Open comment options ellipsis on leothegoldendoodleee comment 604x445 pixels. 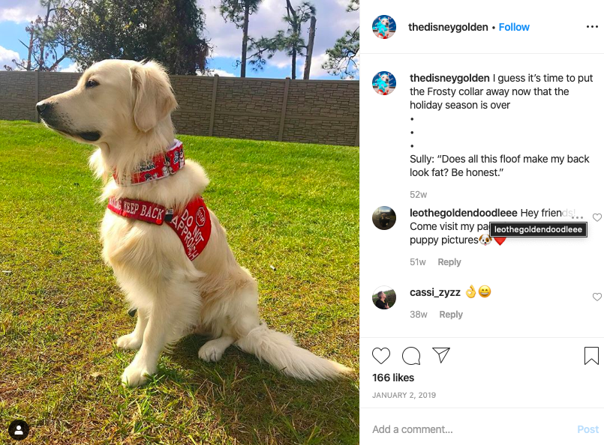point(577,218)
